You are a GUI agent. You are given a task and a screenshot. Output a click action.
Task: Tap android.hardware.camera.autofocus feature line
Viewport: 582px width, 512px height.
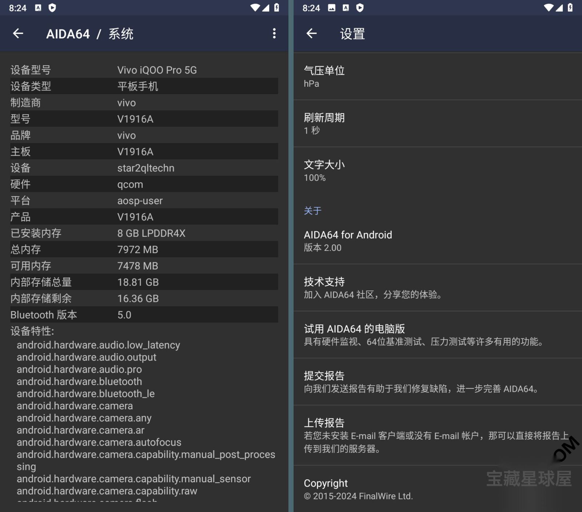click(x=99, y=442)
